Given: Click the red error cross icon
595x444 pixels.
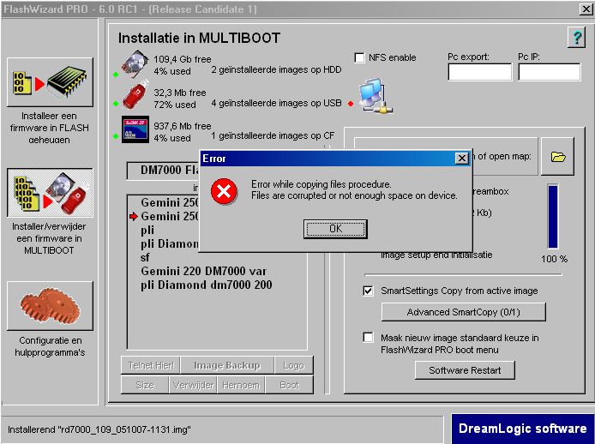Looking at the screenshot, I should pyautogui.click(x=224, y=191).
